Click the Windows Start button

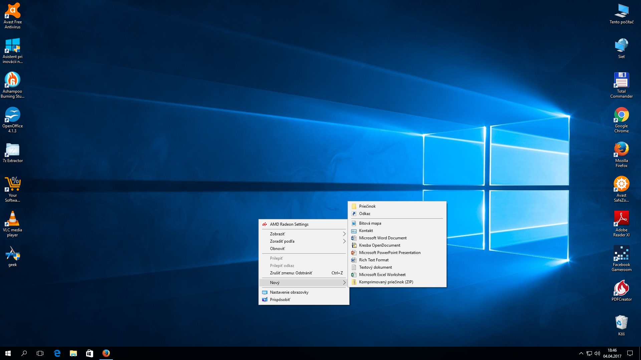[x=8, y=353]
